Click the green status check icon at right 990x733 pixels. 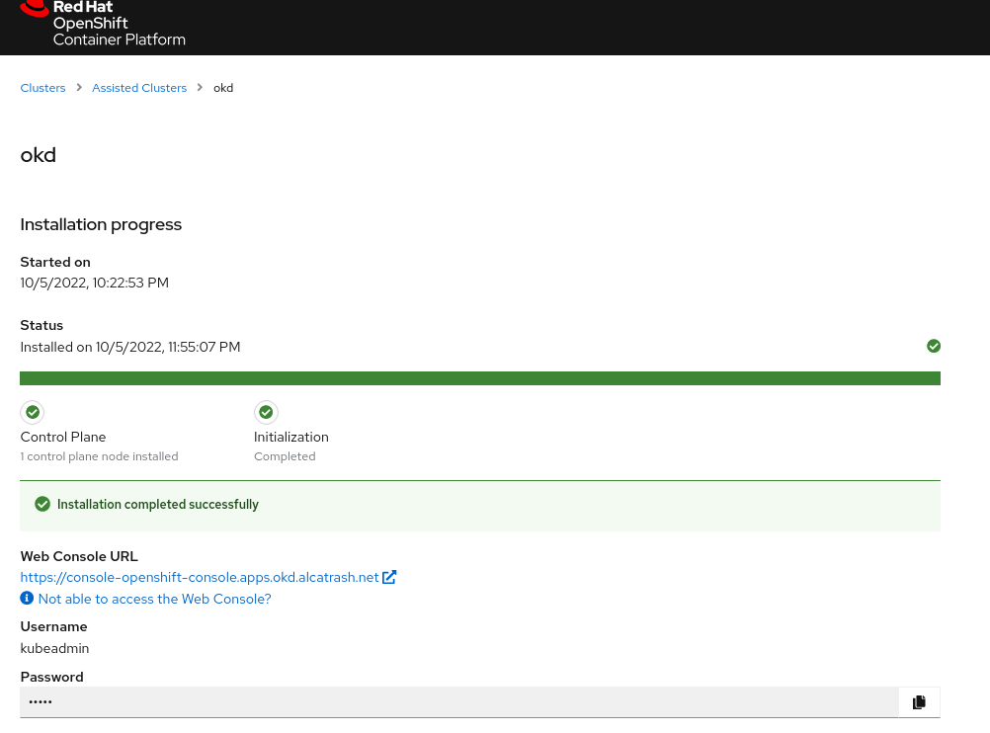934,346
